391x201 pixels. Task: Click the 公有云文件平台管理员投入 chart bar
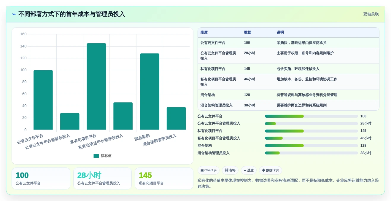70,122
